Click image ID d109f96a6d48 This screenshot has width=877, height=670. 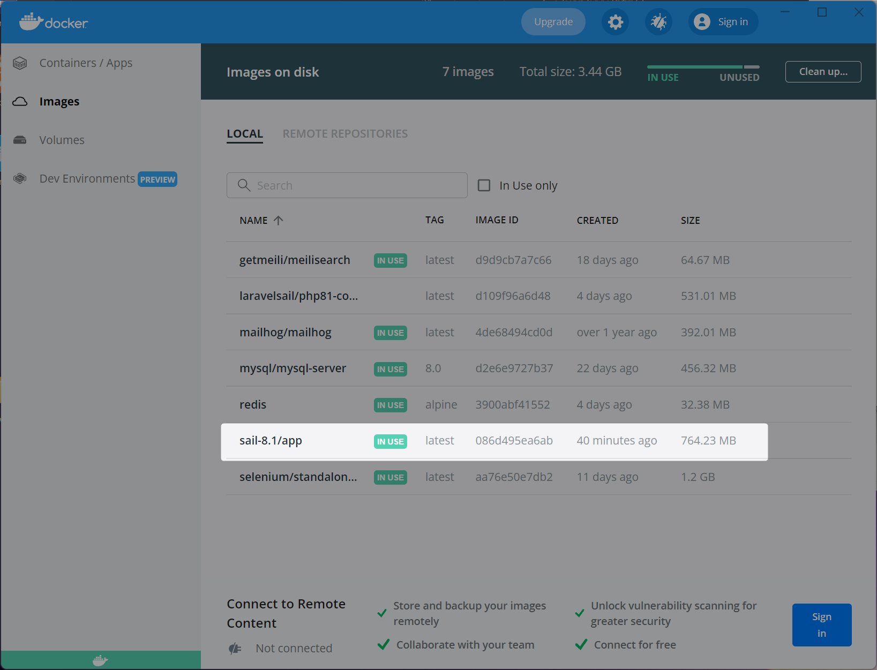click(x=513, y=296)
